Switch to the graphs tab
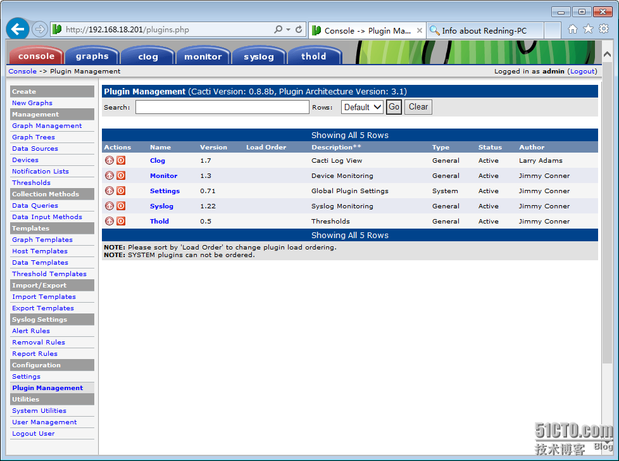The width and height of the screenshot is (619, 461). click(92, 56)
